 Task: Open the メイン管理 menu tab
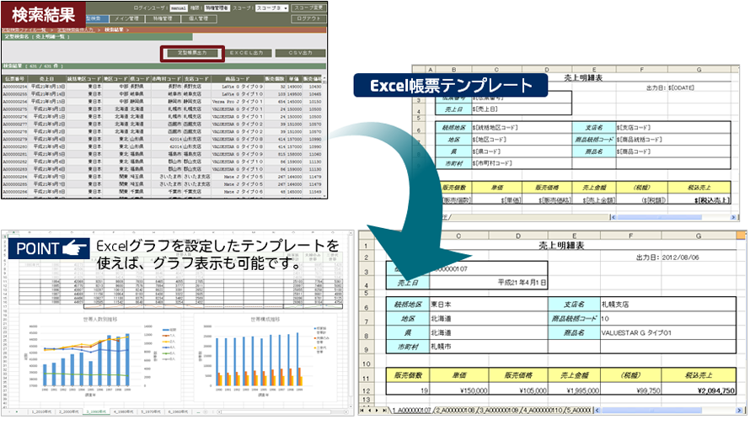pyautogui.click(x=126, y=19)
